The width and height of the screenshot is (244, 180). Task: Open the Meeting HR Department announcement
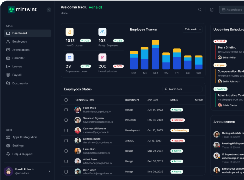228,145
